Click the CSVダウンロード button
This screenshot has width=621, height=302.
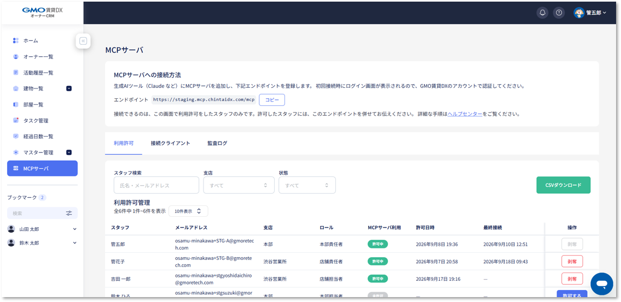pyautogui.click(x=563, y=185)
